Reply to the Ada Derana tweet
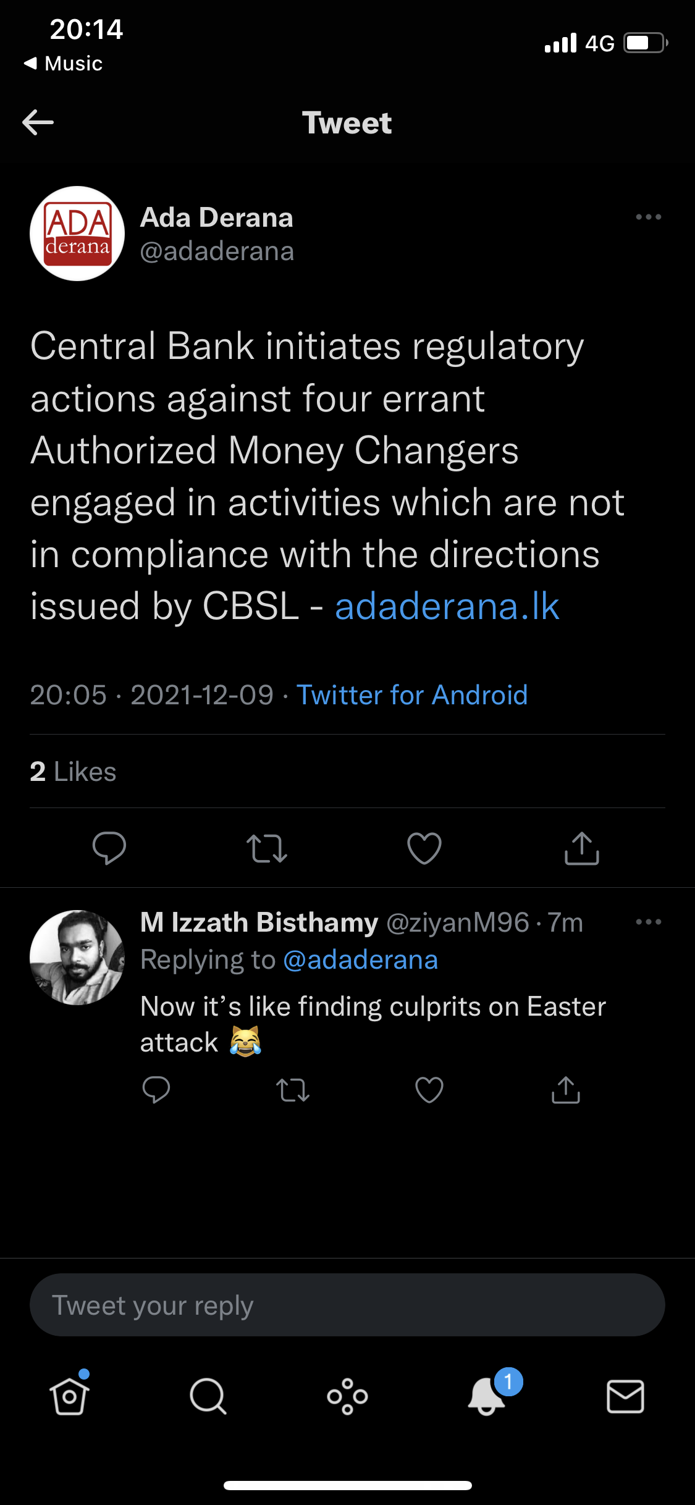The width and height of the screenshot is (695, 1505). pyautogui.click(x=109, y=848)
